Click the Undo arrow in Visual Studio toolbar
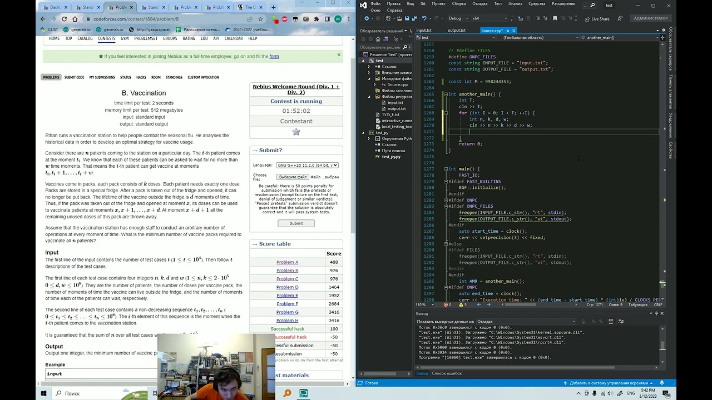This screenshot has height=400, width=712. [424, 18]
